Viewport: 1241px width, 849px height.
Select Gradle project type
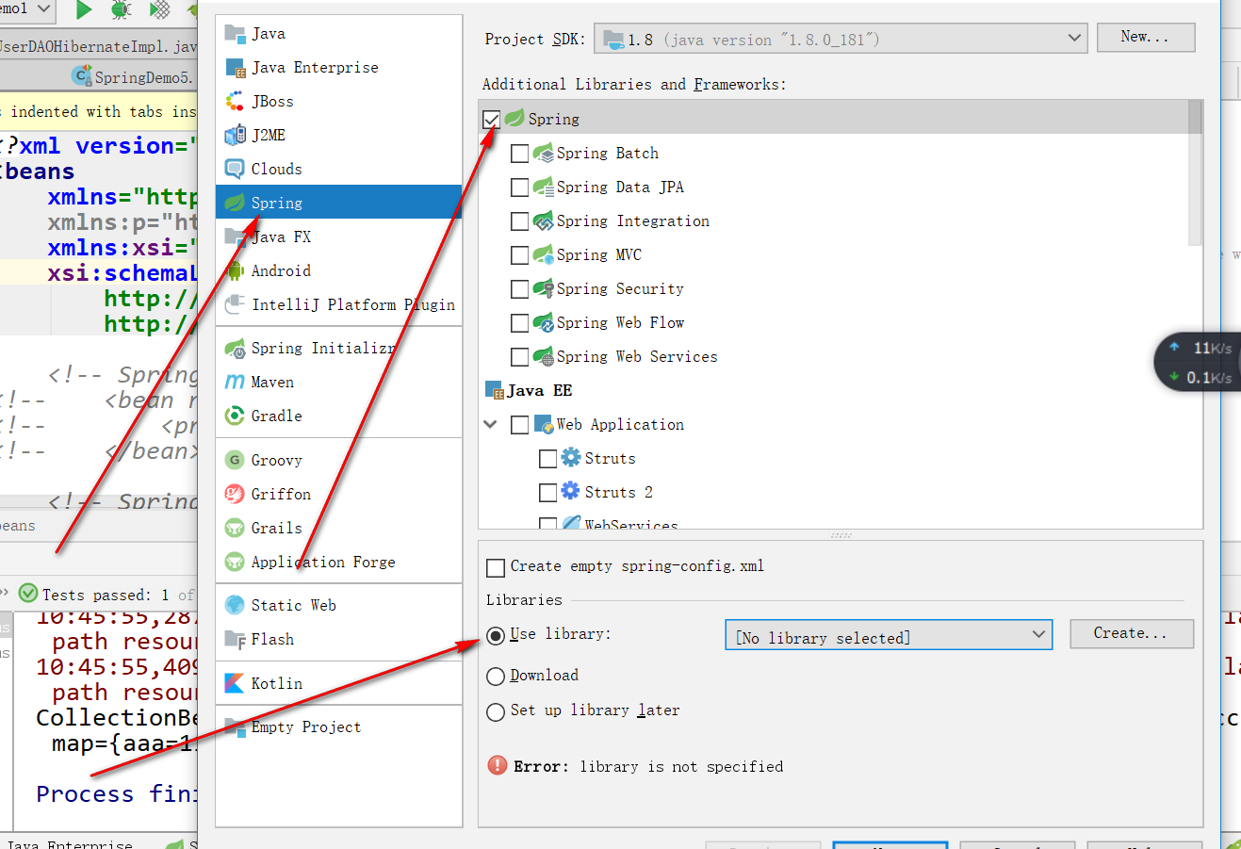[x=339, y=416]
